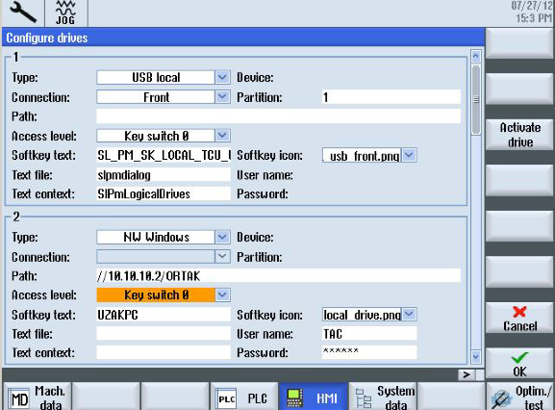Open System data softkey
Screen dimensions: 555x410
pos(384,397)
